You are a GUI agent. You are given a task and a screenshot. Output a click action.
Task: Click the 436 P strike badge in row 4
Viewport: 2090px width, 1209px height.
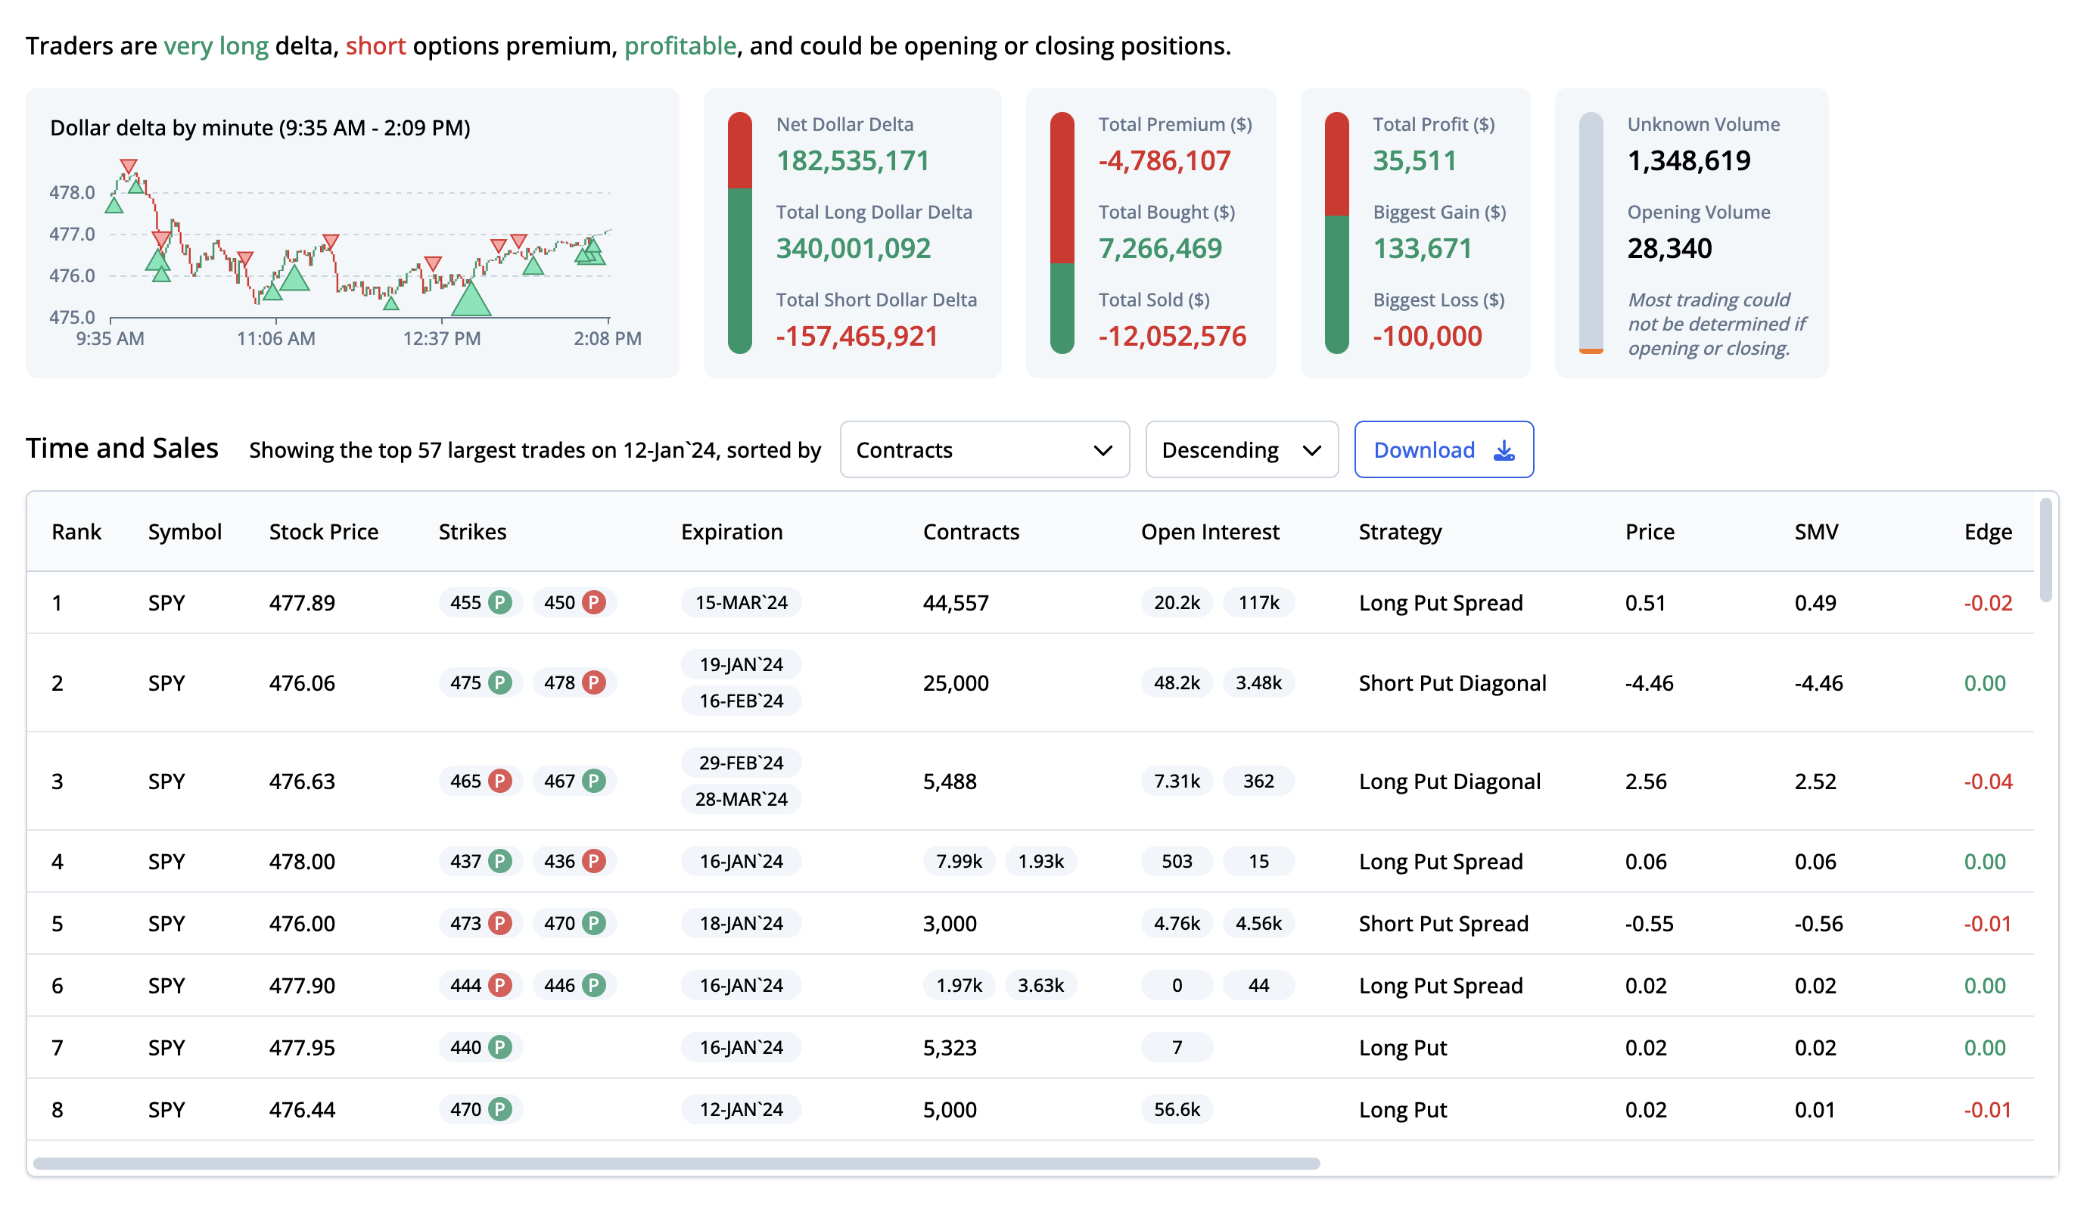tap(574, 861)
